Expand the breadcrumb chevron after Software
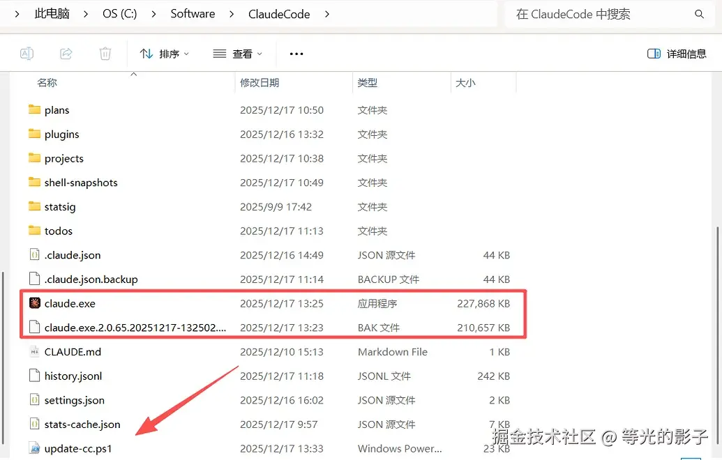Viewport: 722px width, 460px height. pyautogui.click(x=230, y=13)
